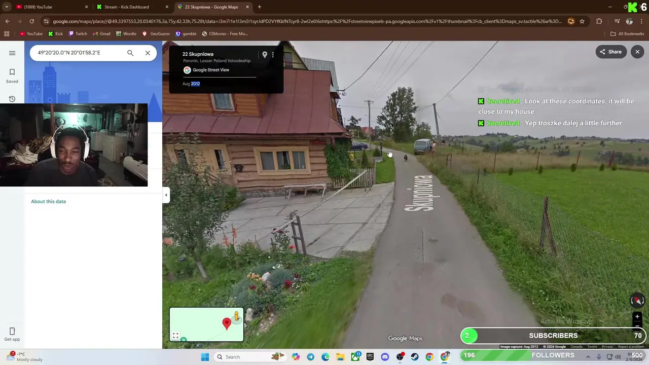649x365 pixels.
Task: Click the location pin icon in Street View card
Action: pyautogui.click(x=264, y=54)
